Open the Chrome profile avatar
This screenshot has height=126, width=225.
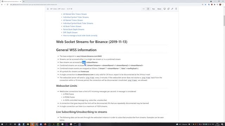tap(220, 5)
